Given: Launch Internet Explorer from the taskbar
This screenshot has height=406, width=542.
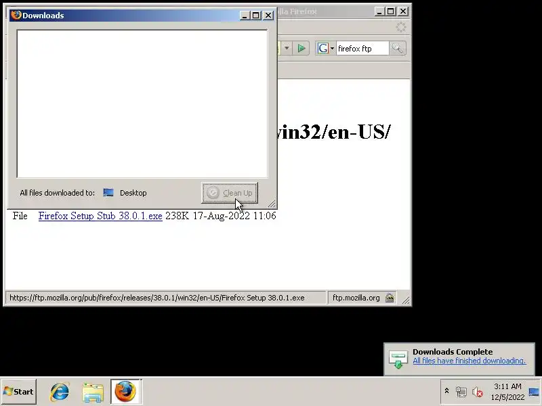Looking at the screenshot, I should click(x=60, y=392).
